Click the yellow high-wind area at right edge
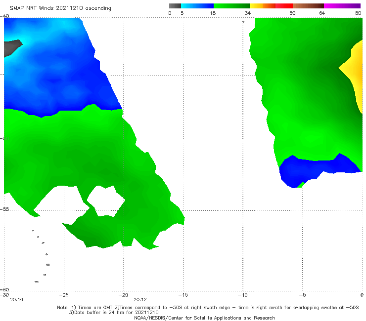This screenshot has height=321, width=366. pos(356,72)
